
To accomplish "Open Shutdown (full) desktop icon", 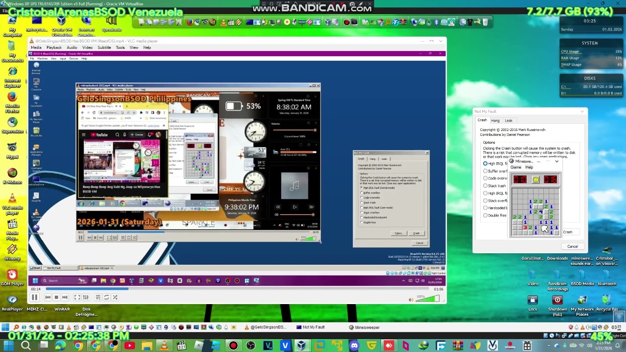I will pos(557,306).
